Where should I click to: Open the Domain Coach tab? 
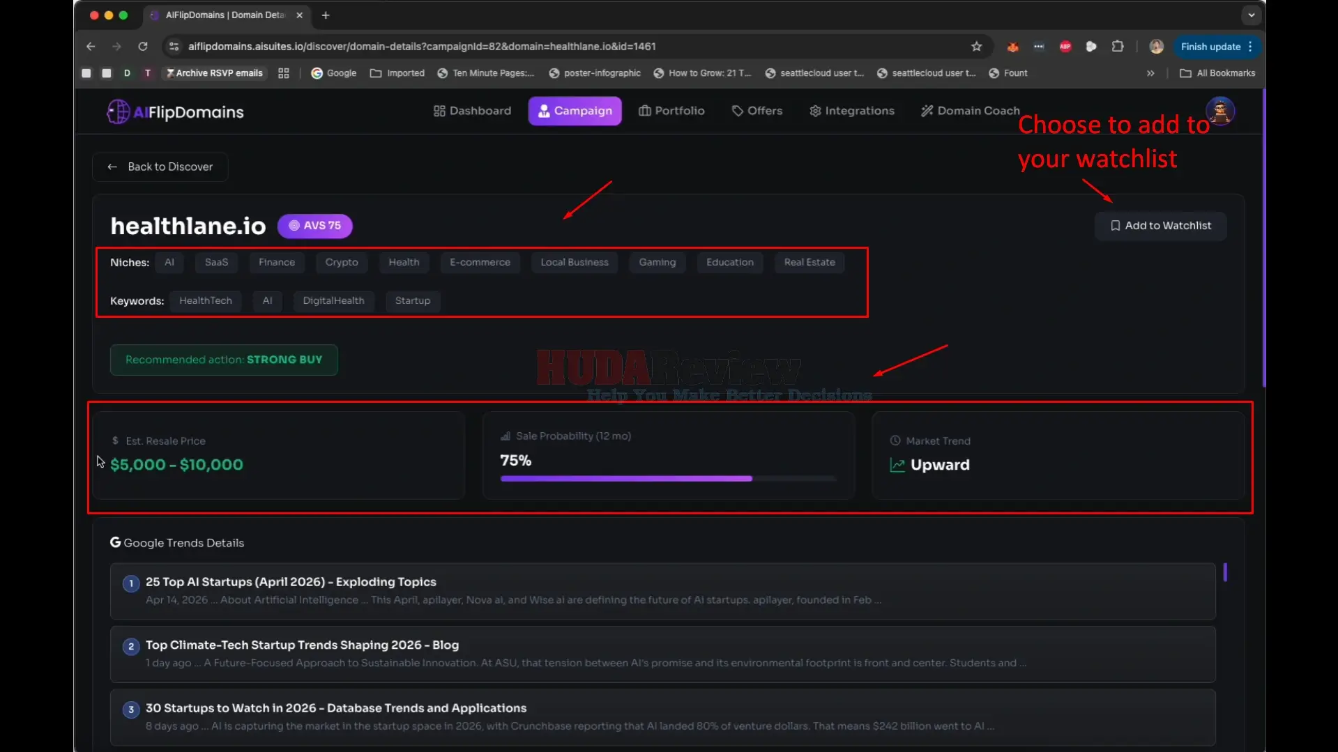click(970, 111)
